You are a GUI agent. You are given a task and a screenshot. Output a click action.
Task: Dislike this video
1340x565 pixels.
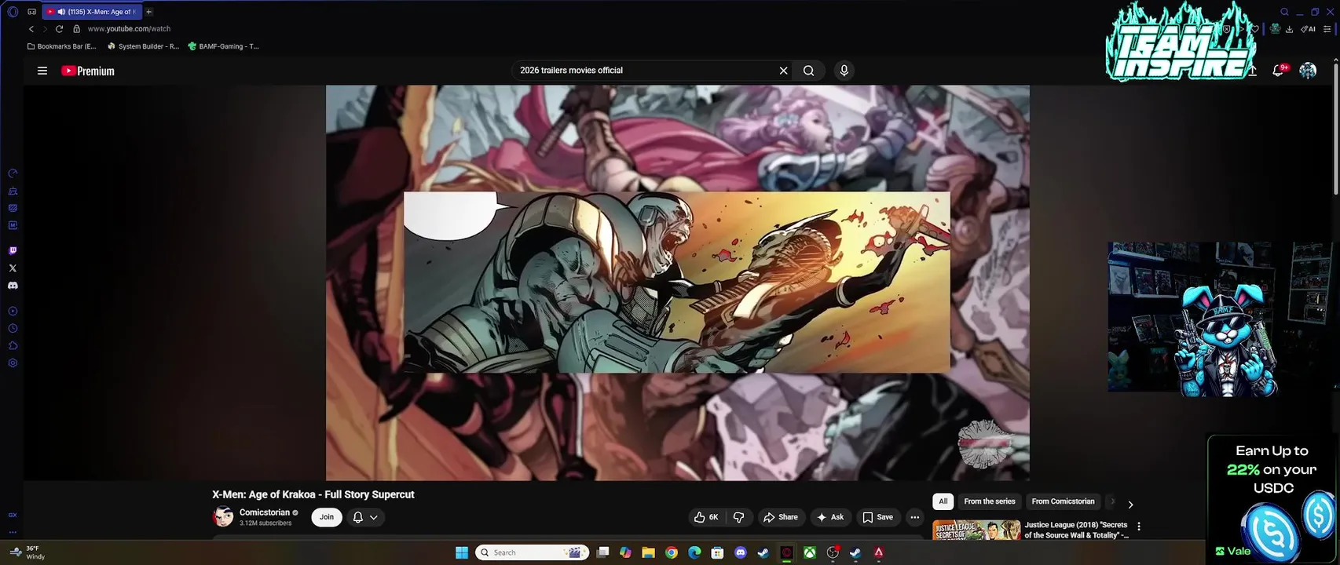[739, 517]
